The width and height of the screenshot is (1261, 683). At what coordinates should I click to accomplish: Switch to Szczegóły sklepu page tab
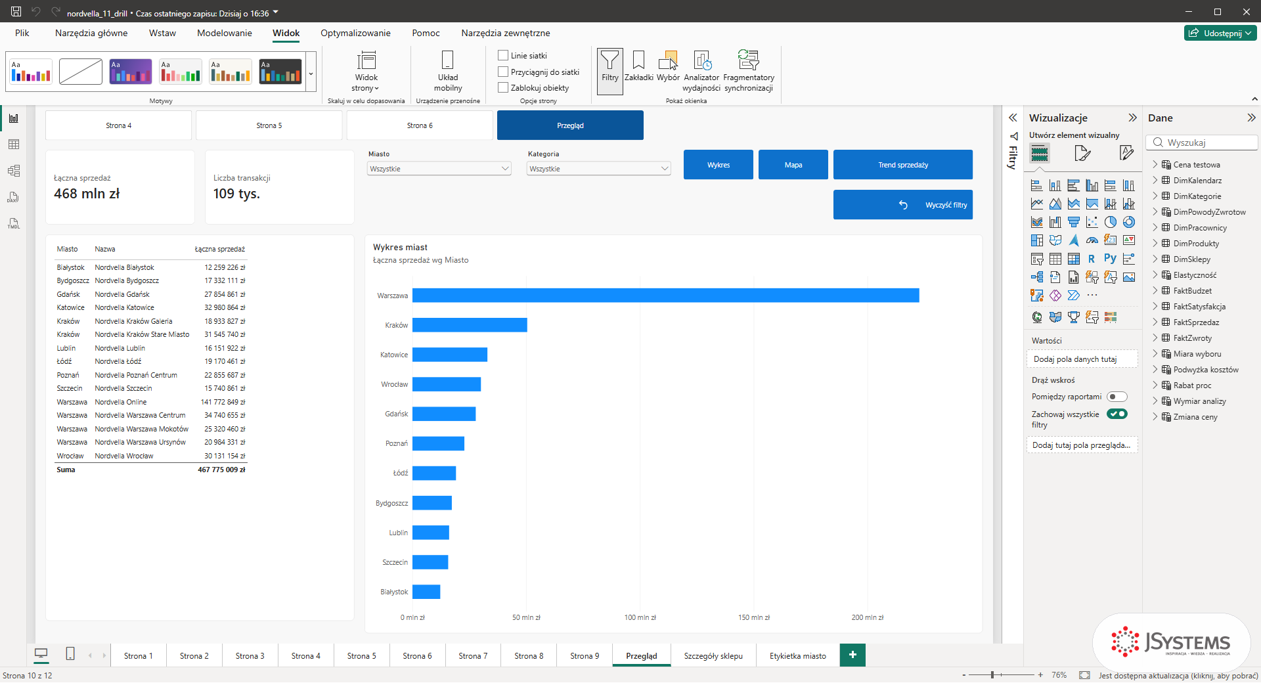pos(713,655)
